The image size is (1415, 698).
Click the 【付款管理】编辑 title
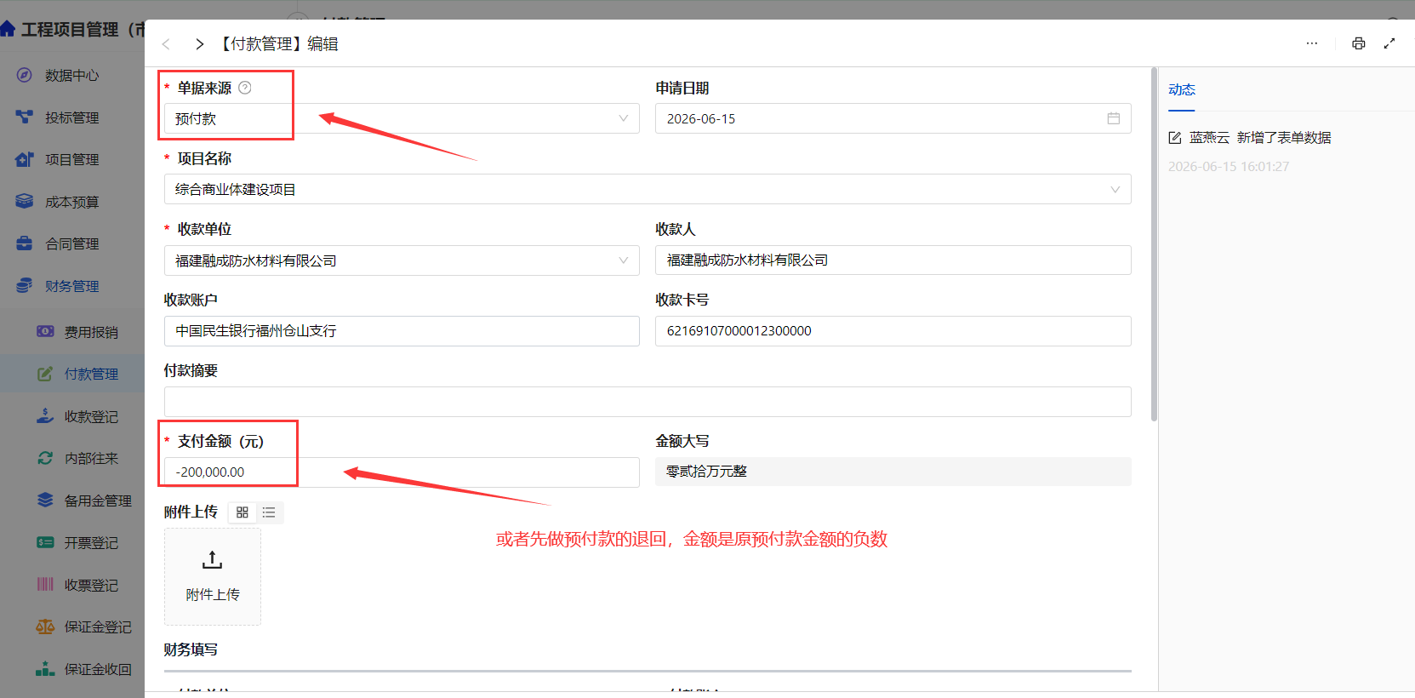278,44
